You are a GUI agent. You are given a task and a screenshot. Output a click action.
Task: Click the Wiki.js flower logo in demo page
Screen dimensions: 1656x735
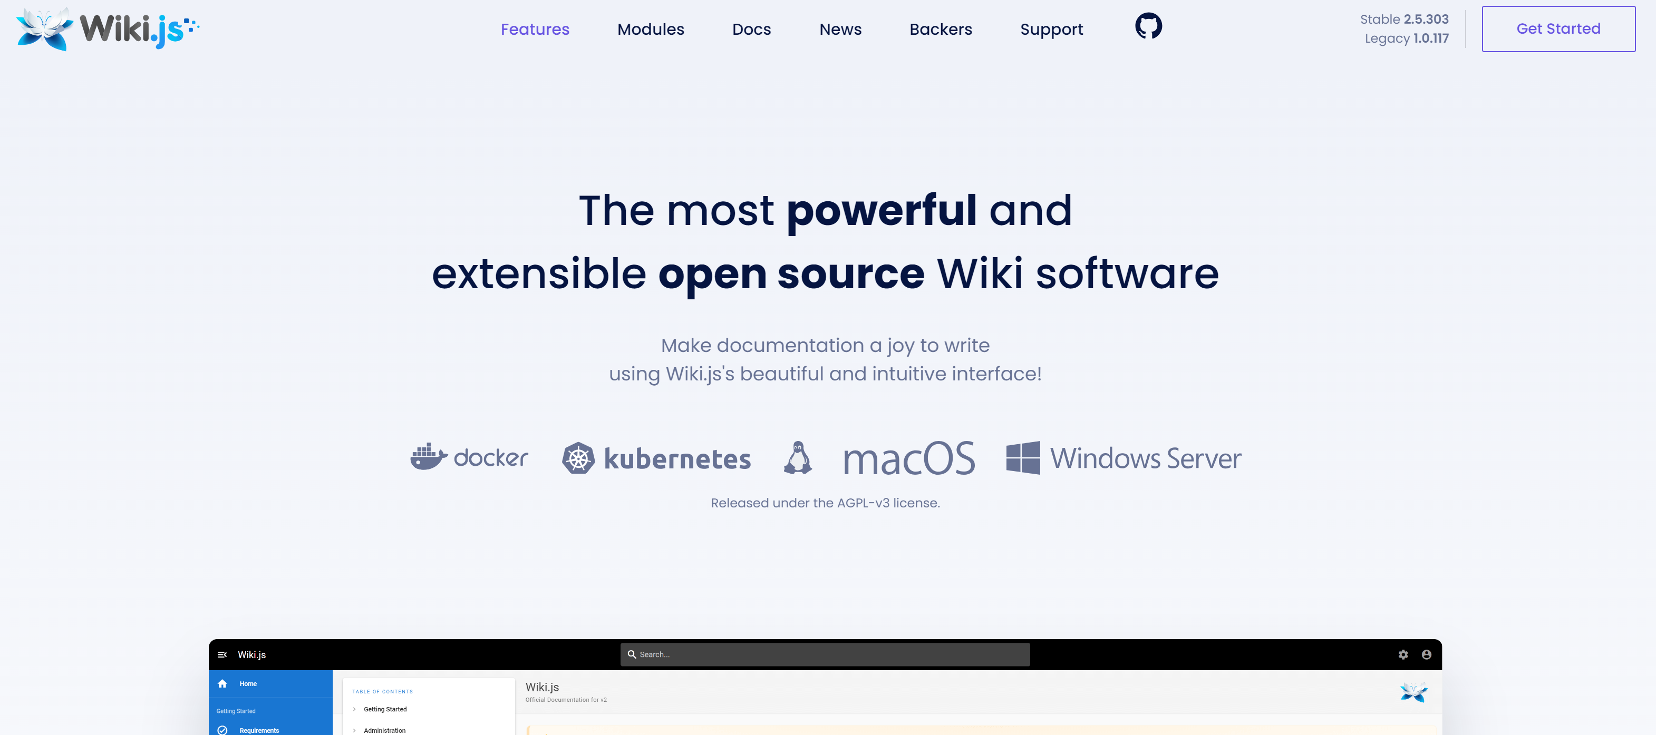(x=1413, y=692)
